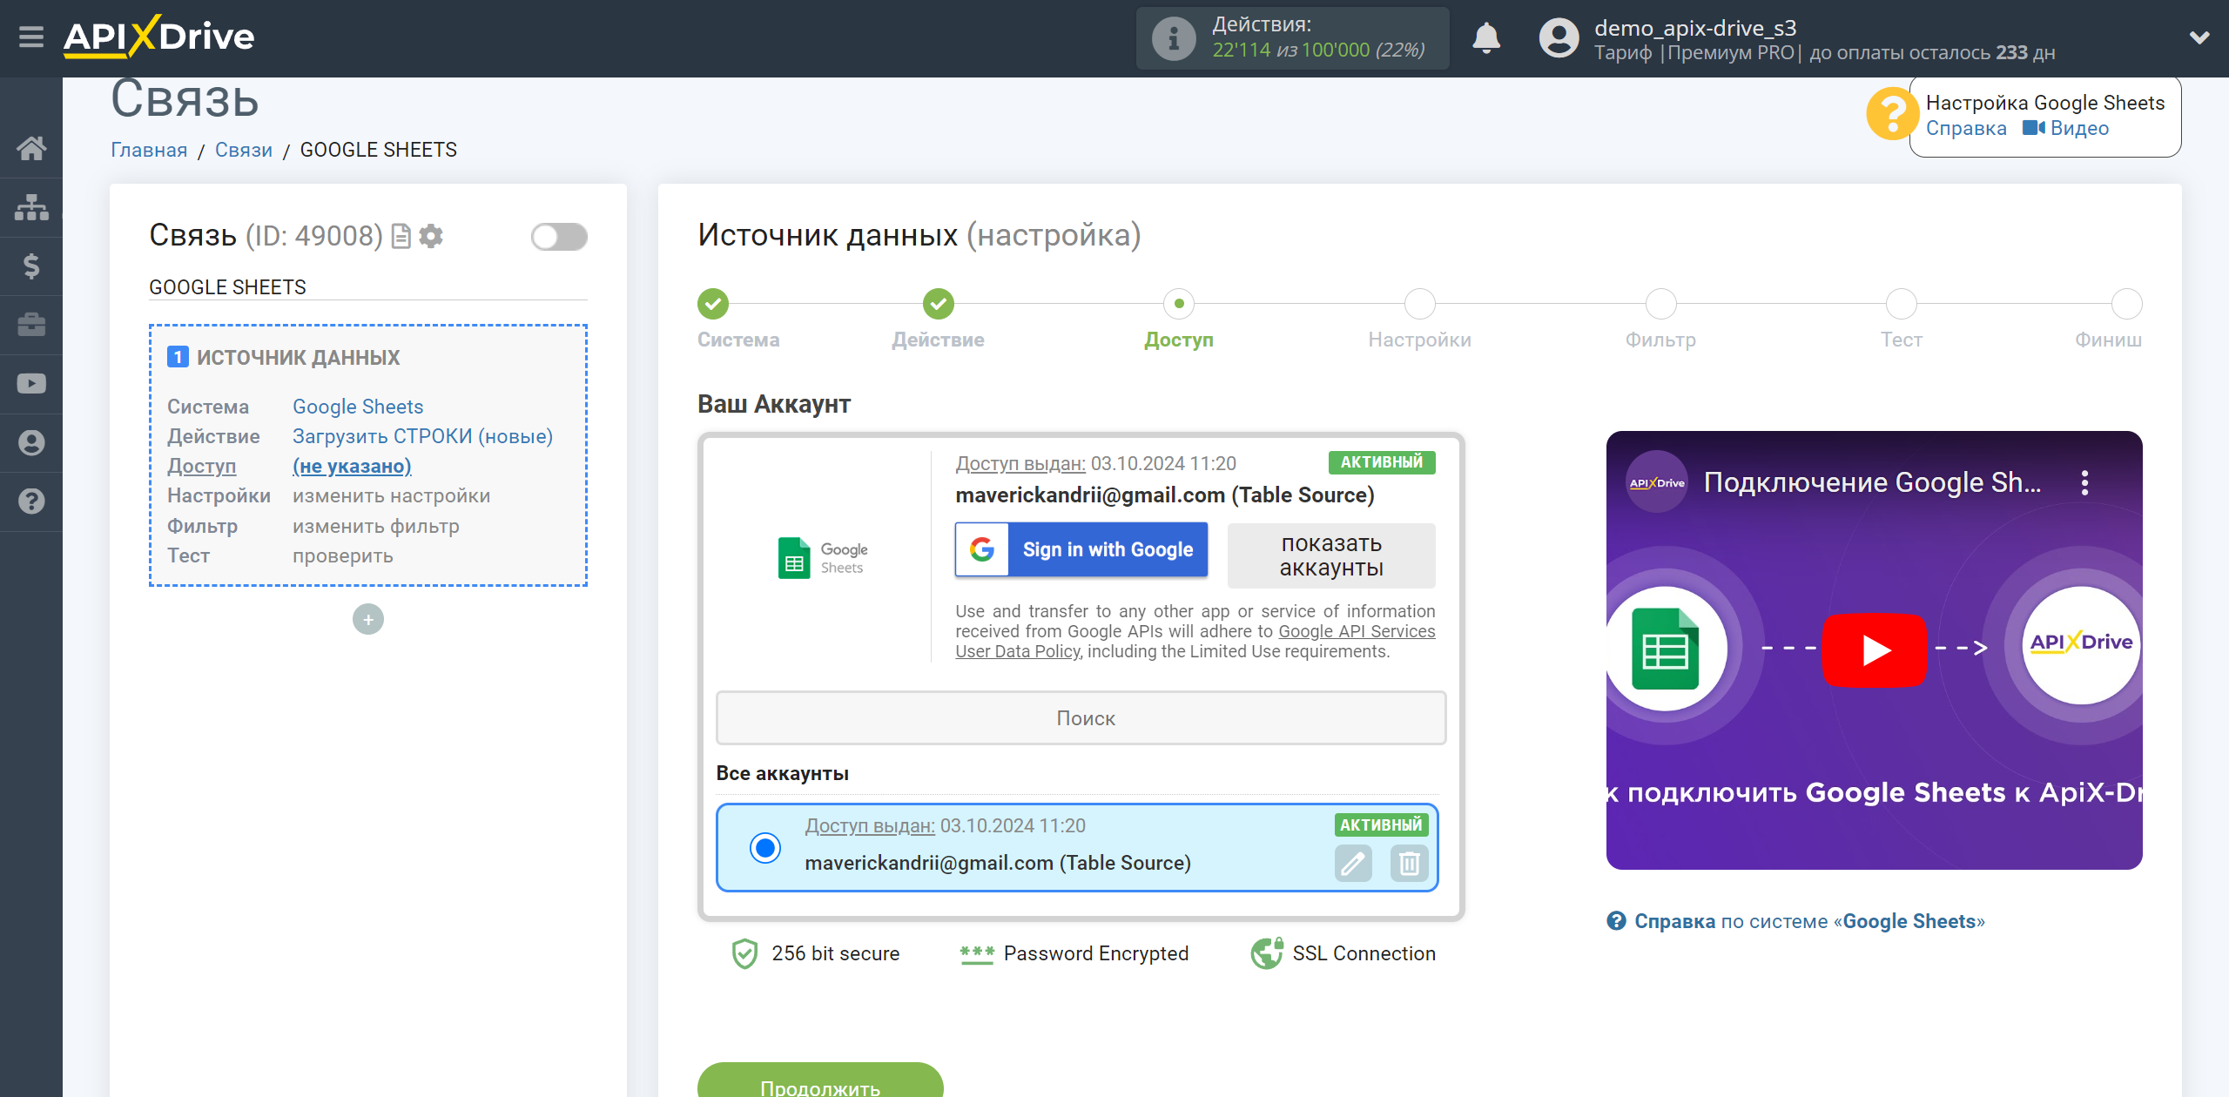Open Home from the sidebar

click(31, 148)
